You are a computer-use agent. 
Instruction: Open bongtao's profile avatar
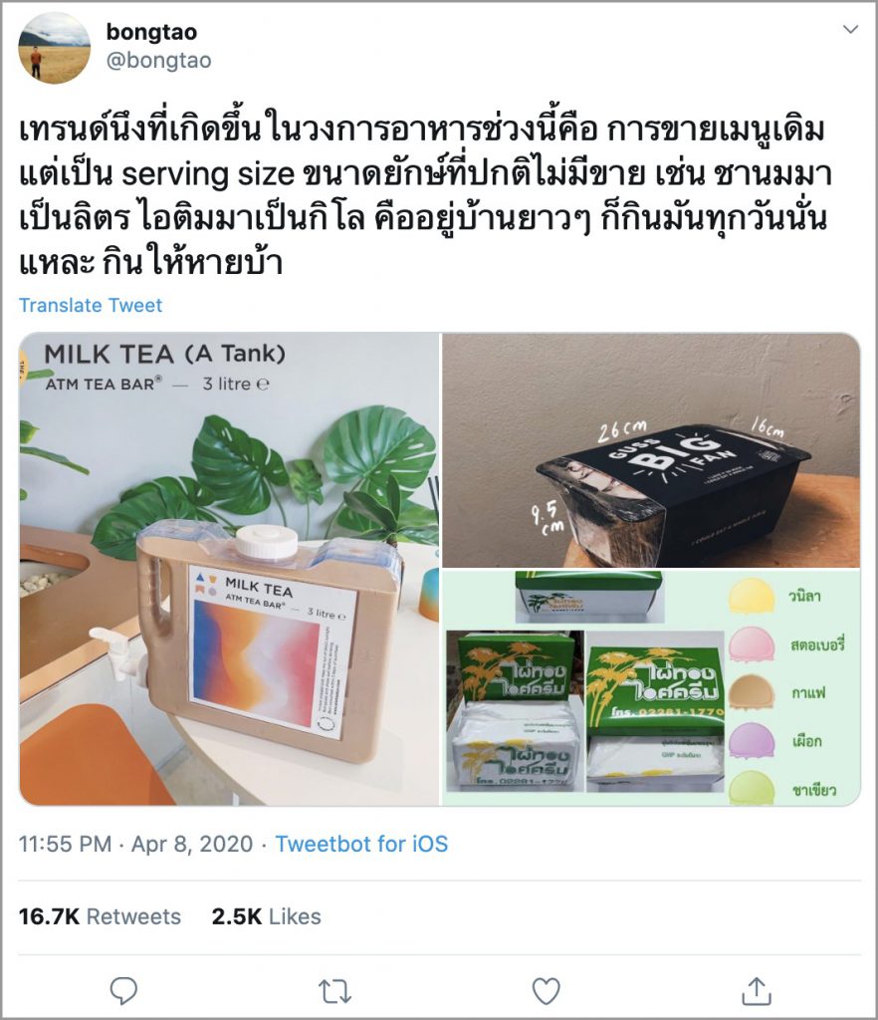point(54,48)
